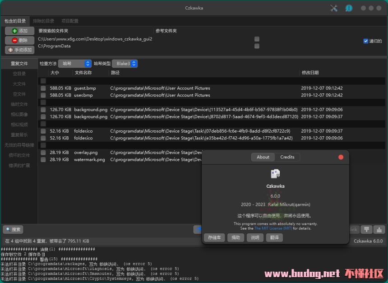388x283 pixels.
Task: Click the last icon button in the bottom bar
Action: tap(379, 230)
